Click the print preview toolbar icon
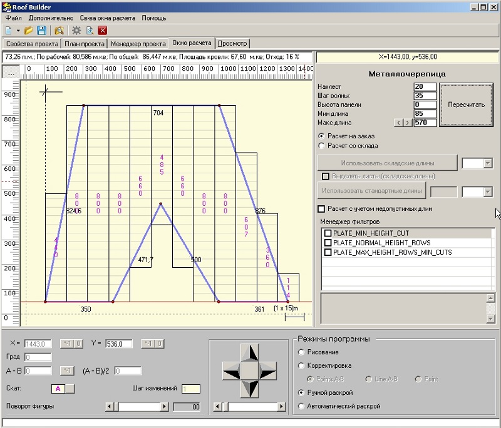Image resolution: width=501 pixels, height=428 pixels. pos(89,30)
